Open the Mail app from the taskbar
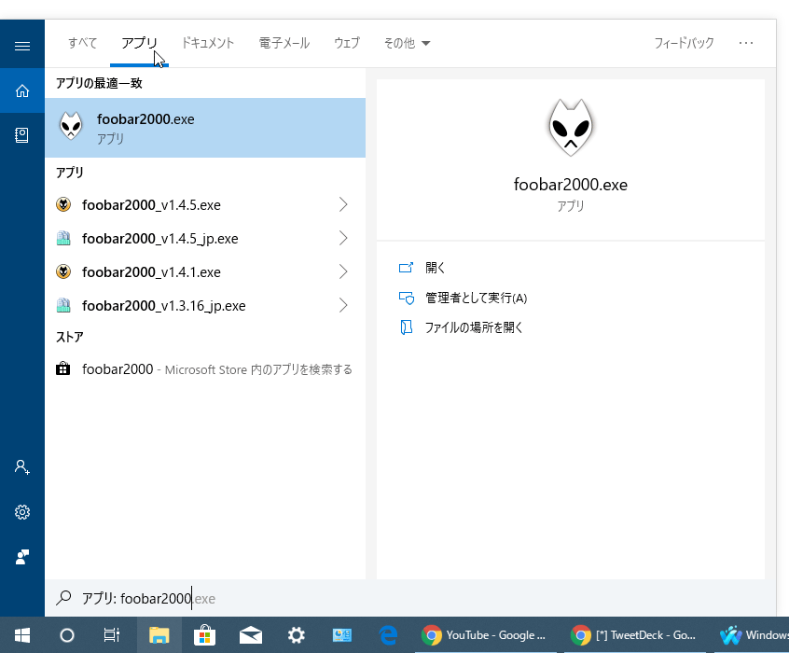Image resolution: width=789 pixels, height=653 pixels. pyautogui.click(x=251, y=635)
